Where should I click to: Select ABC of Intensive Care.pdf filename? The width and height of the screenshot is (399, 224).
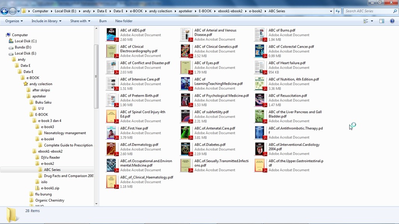pyautogui.click(x=140, y=79)
